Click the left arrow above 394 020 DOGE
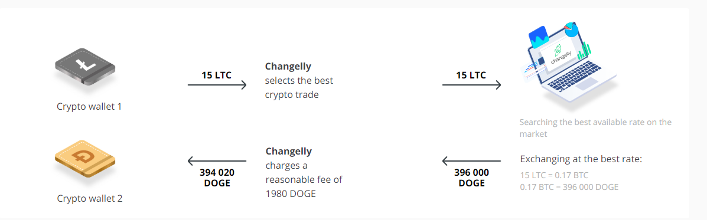 pyautogui.click(x=217, y=161)
